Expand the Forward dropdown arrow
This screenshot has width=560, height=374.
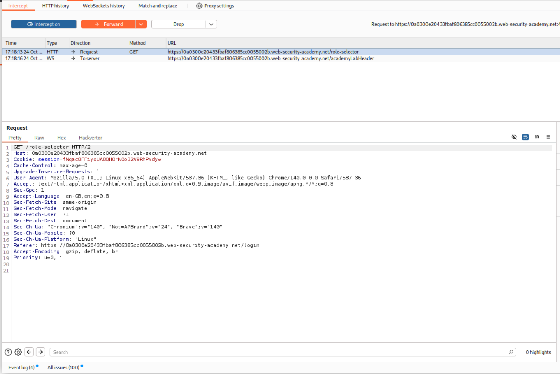[141, 24]
